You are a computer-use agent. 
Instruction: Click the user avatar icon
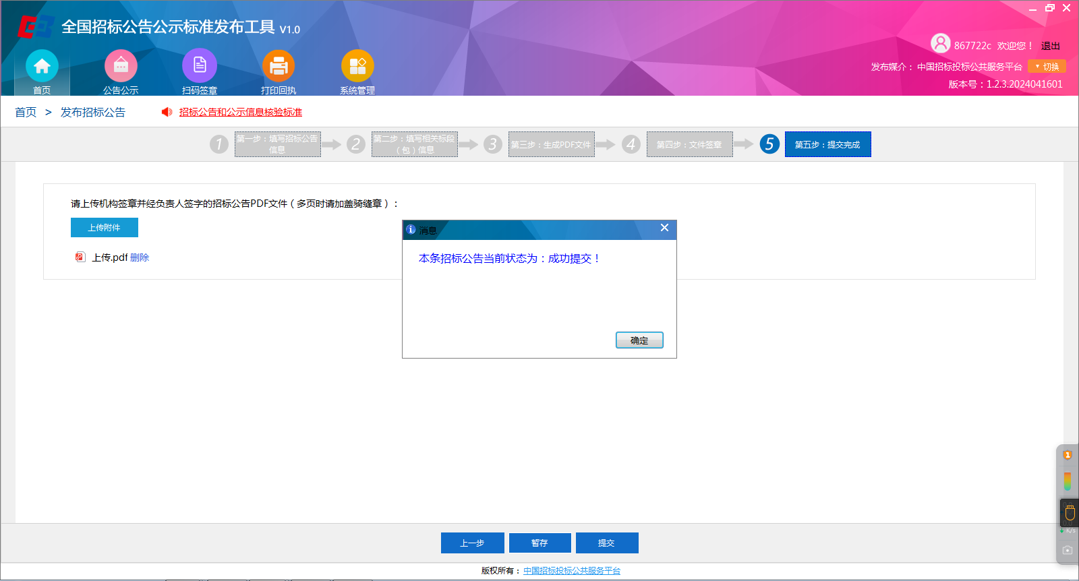(x=940, y=44)
